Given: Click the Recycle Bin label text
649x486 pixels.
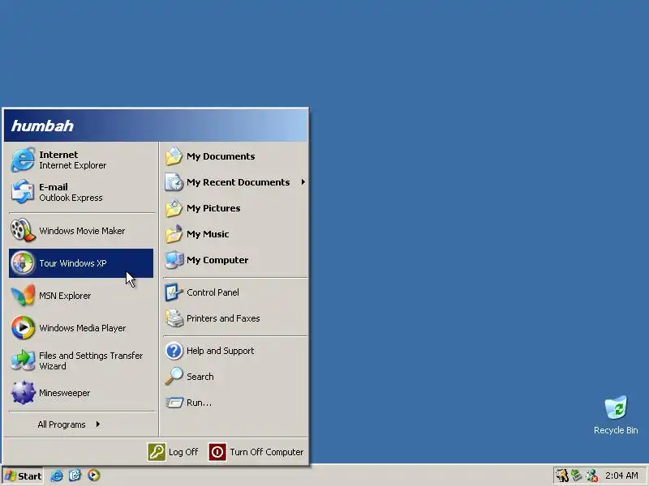Looking at the screenshot, I should [616, 430].
